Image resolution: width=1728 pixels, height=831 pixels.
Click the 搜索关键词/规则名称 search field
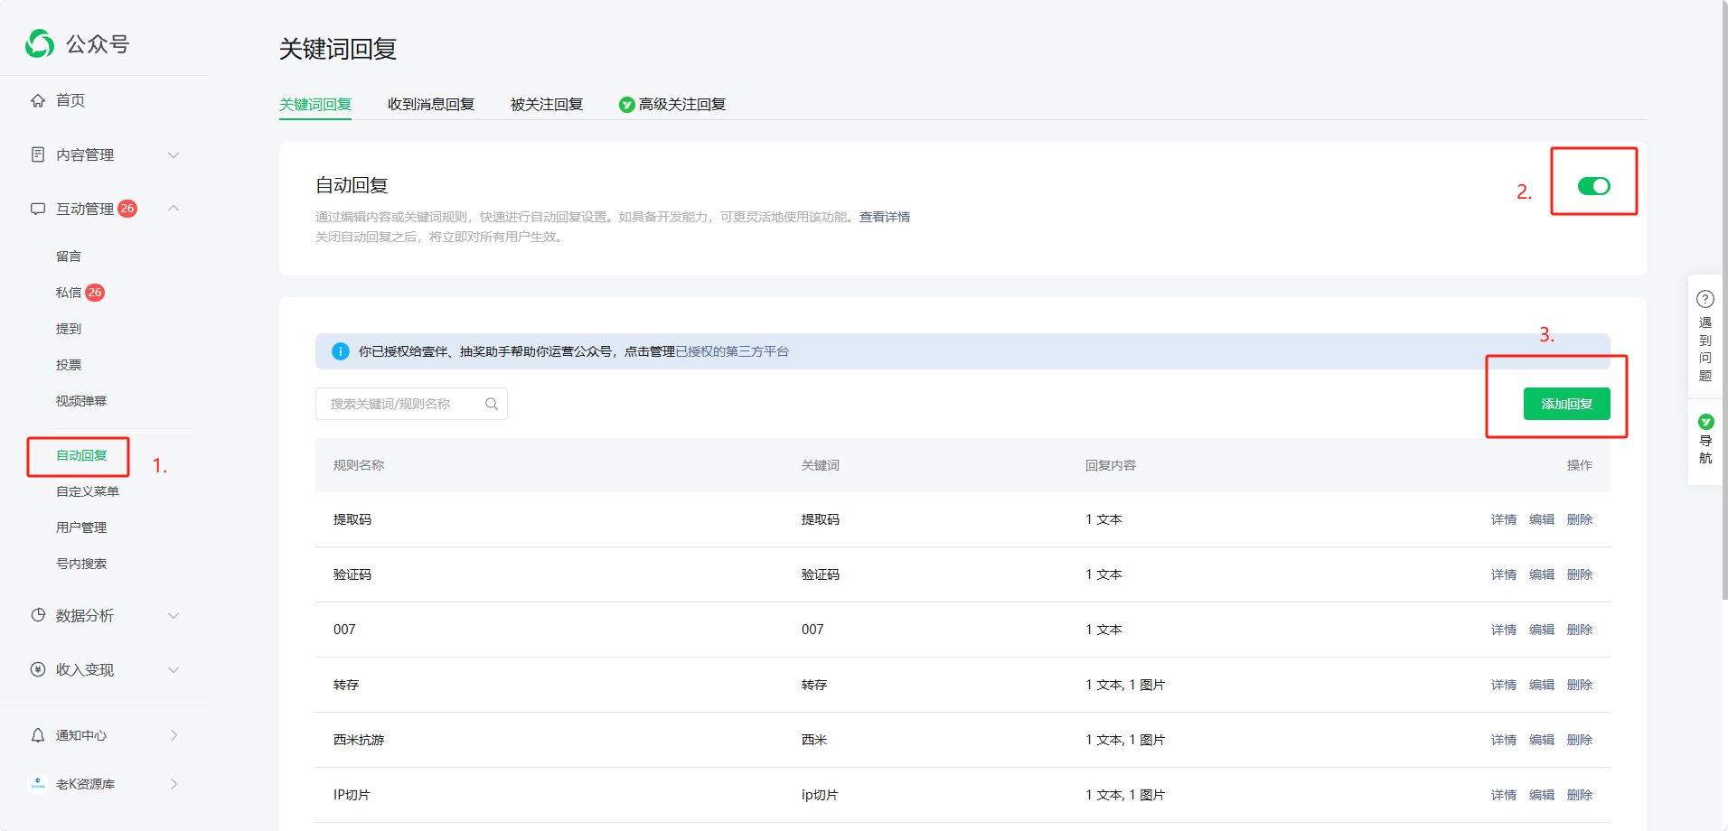pos(411,404)
